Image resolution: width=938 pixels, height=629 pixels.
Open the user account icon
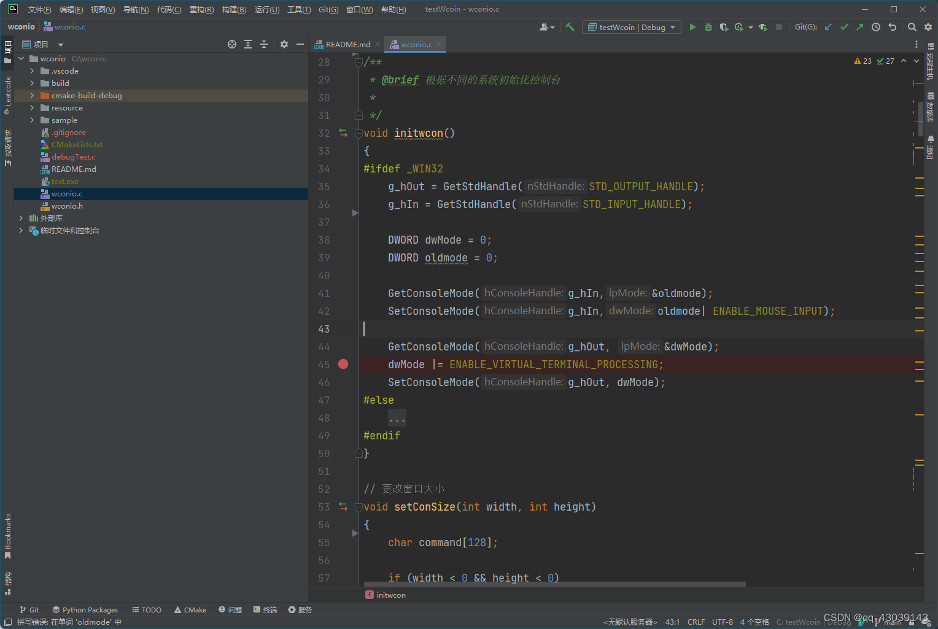click(546, 27)
